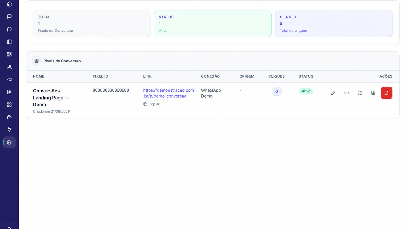Open the plug integrations icon

click(x=9, y=130)
